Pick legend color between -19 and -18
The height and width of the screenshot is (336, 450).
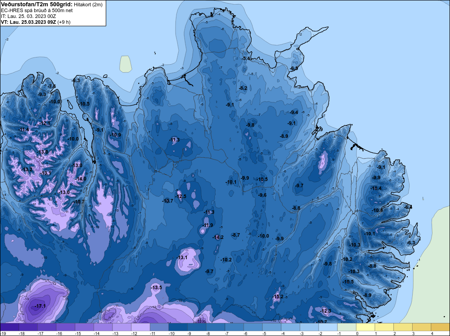(x=9, y=327)
